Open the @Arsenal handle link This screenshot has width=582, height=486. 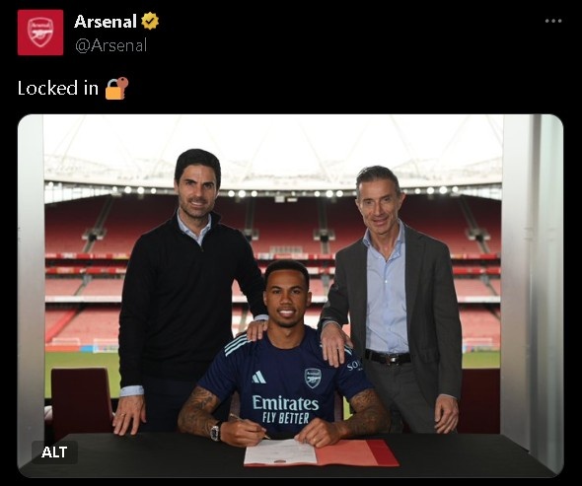111,45
